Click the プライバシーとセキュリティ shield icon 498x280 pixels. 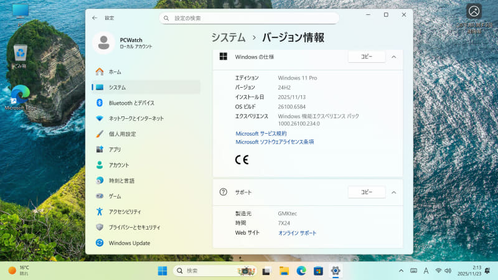pos(100,227)
